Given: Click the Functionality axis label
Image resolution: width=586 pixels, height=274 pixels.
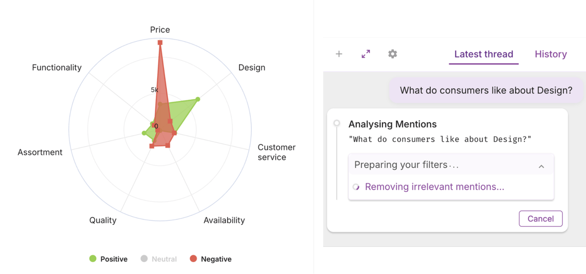Looking at the screenshot, I should click(57, 67).
